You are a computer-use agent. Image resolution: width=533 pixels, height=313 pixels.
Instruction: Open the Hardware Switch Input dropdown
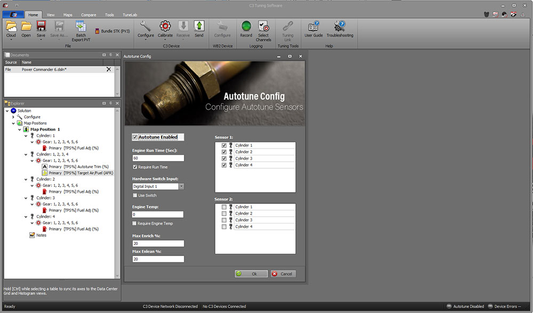point(181,187)
